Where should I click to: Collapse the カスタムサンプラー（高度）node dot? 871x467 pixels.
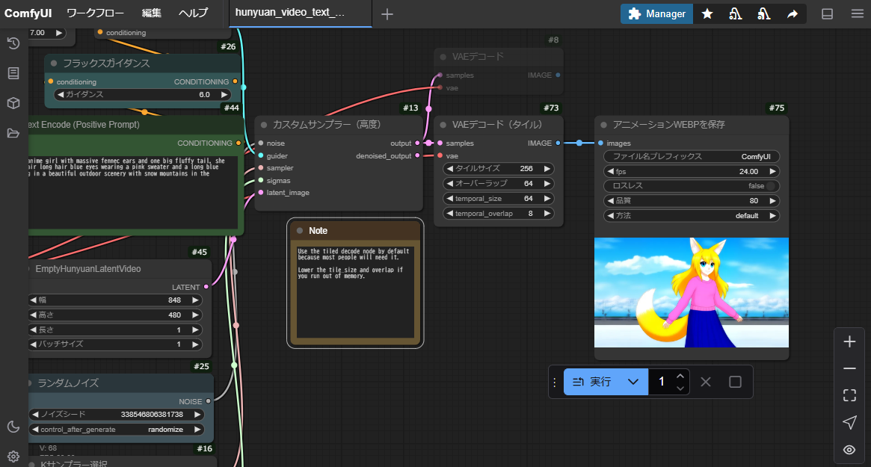coord(264,125)
